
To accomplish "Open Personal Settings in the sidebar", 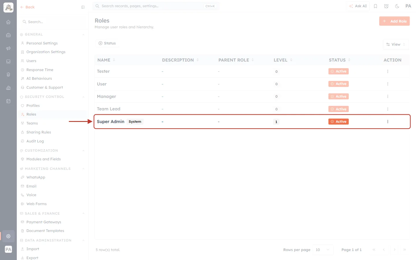I will pos(42,43).
